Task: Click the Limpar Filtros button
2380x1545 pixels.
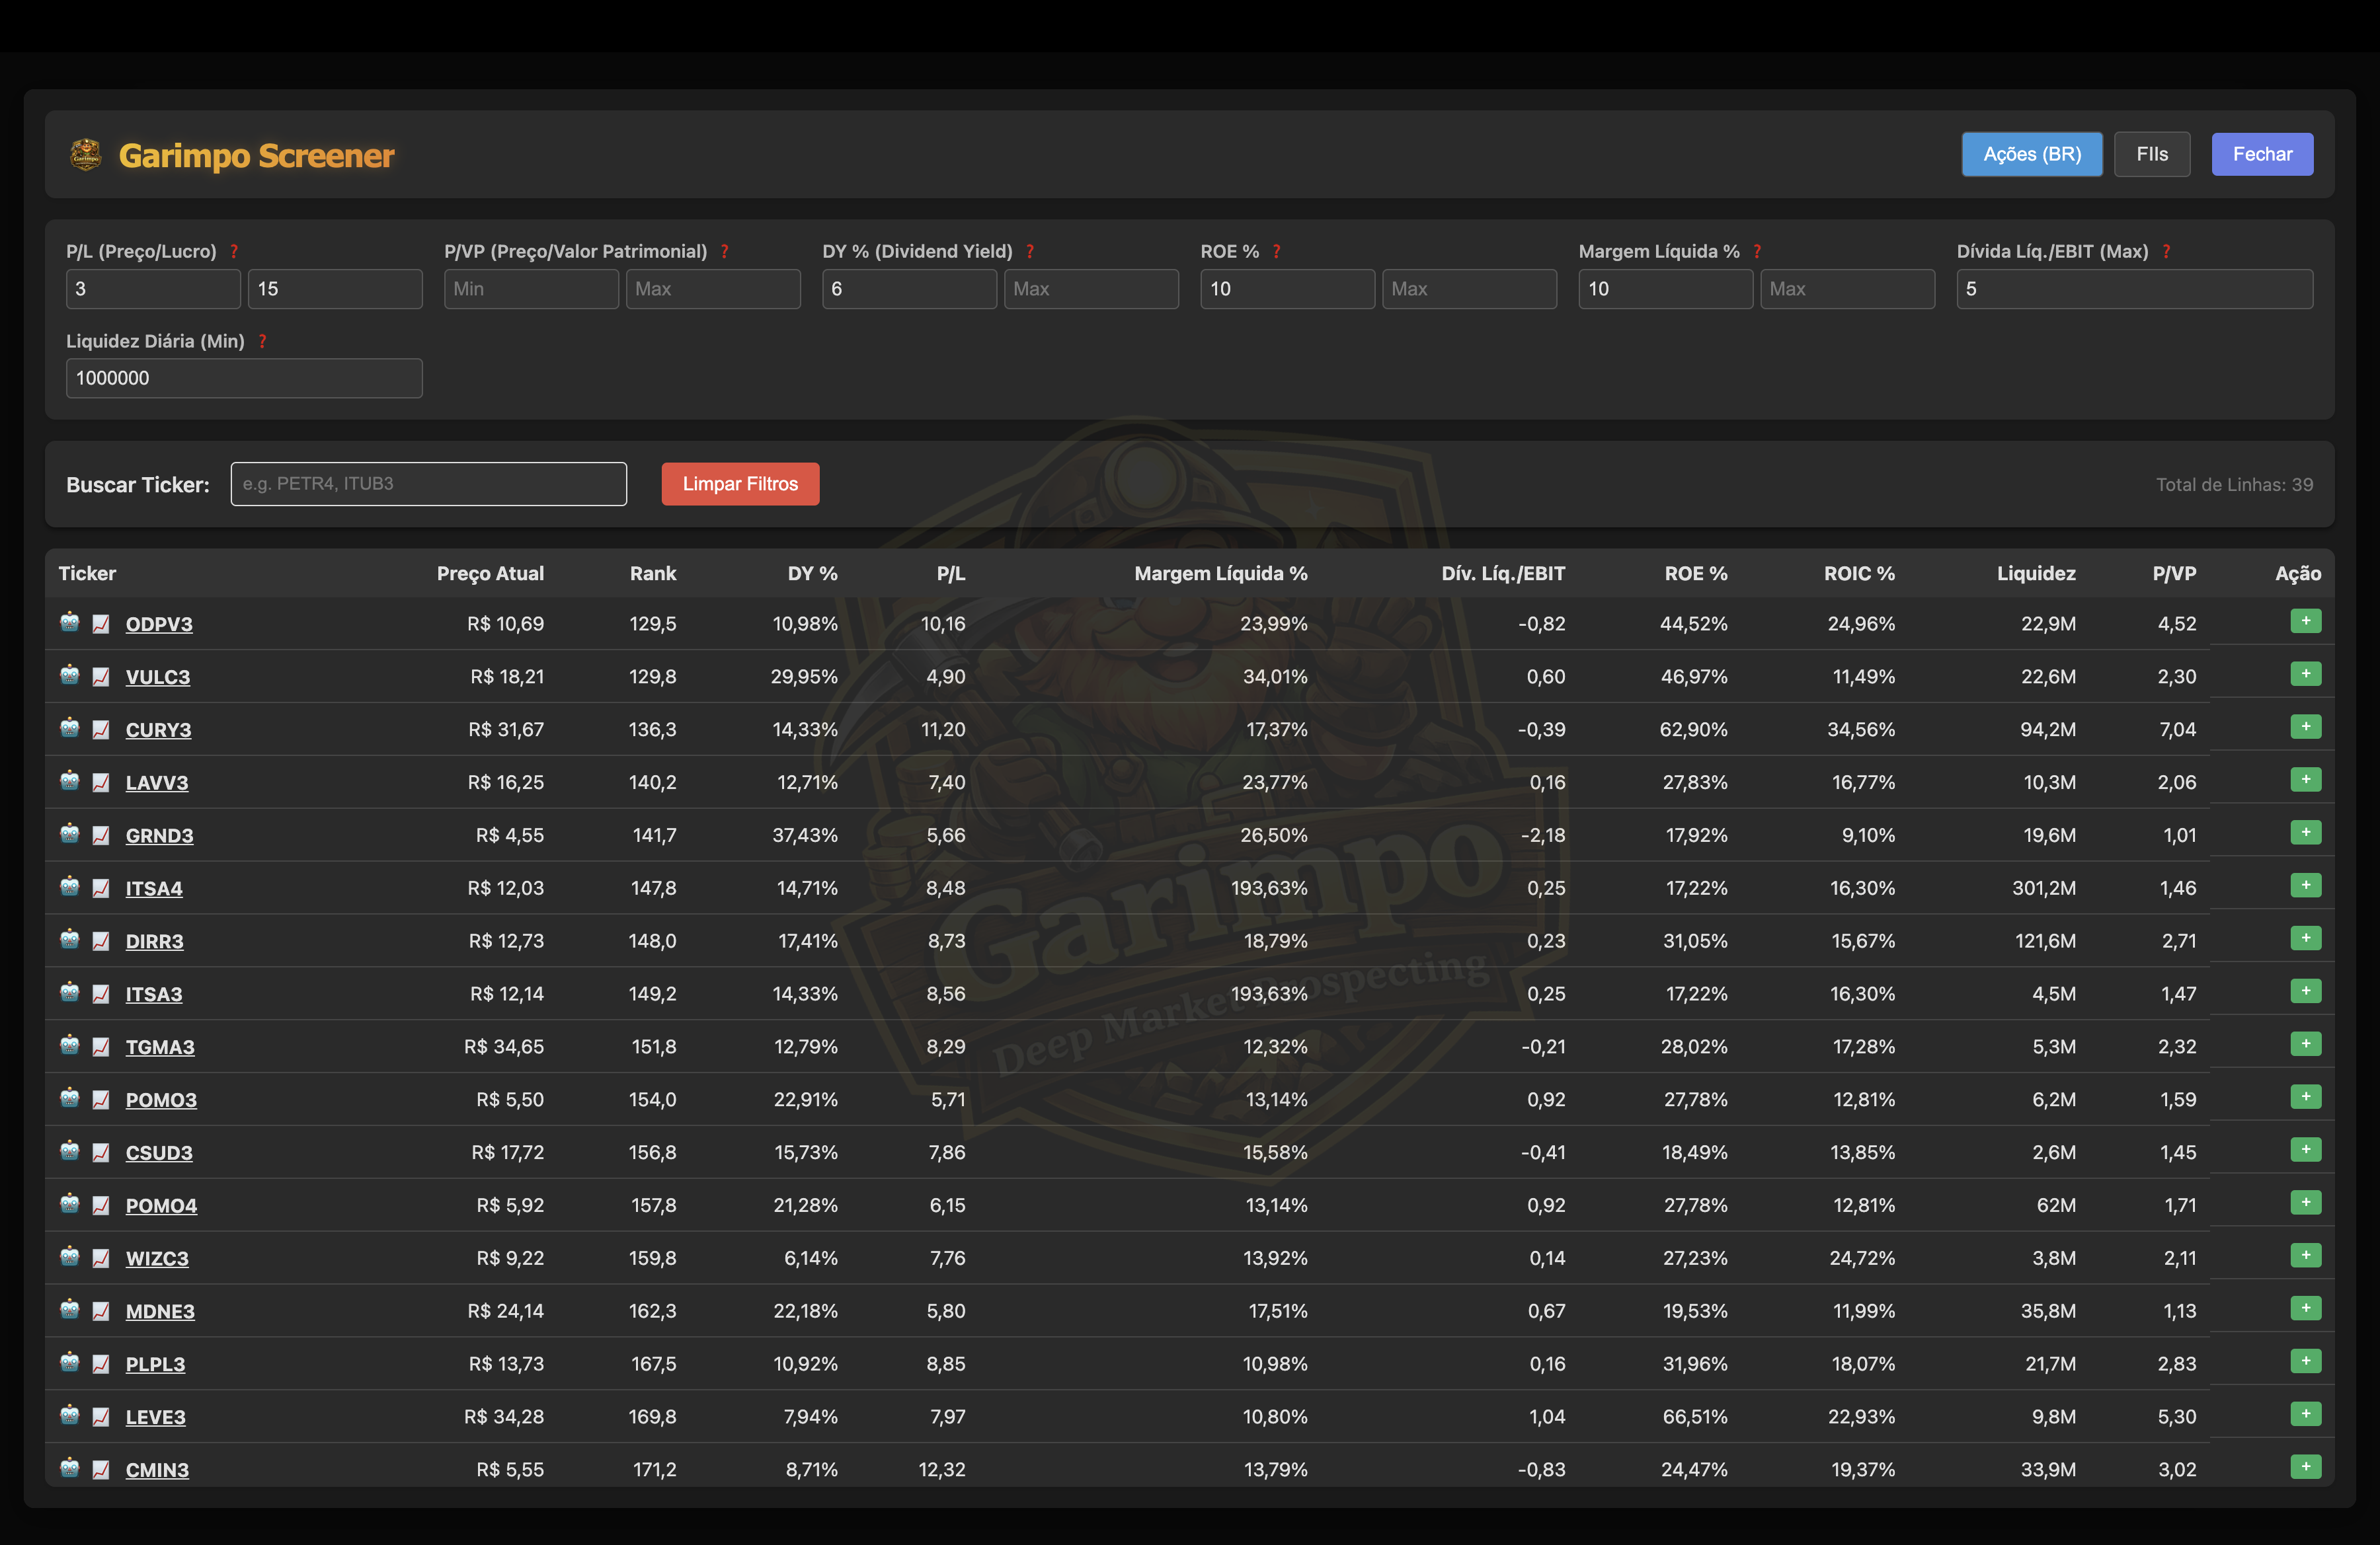Action: (740, 484)
